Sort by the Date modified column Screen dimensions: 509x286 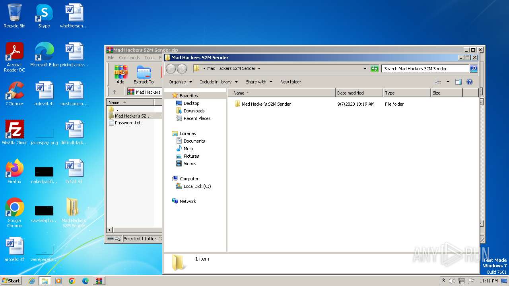click(359, 93)
